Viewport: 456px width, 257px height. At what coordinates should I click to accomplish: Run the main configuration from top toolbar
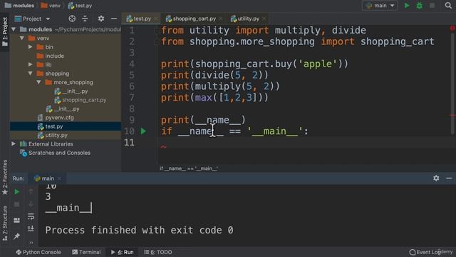pos(407,6)
